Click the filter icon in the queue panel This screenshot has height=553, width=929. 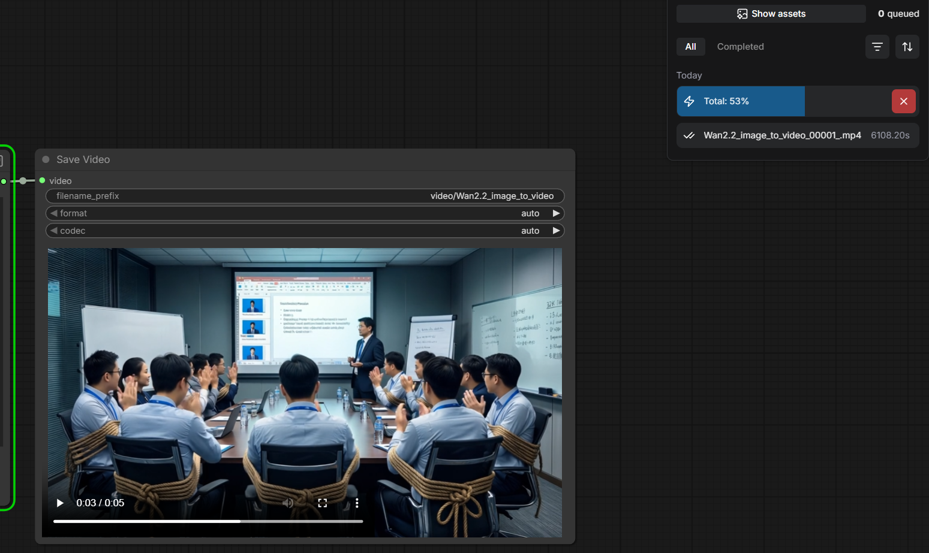[877, 46]
